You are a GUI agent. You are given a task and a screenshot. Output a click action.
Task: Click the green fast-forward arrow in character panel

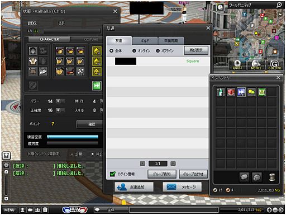(x=97, y=86)
